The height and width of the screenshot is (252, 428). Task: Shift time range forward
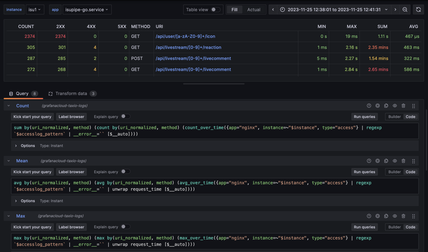[395, 10]
